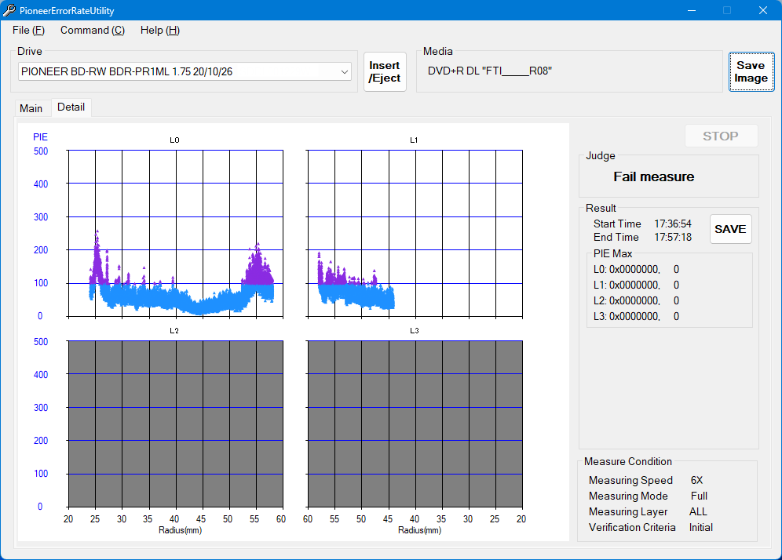Click the Insert/Eject button
Screen dimensions: 782x560
pyautogui.click(x=385, y=71)
